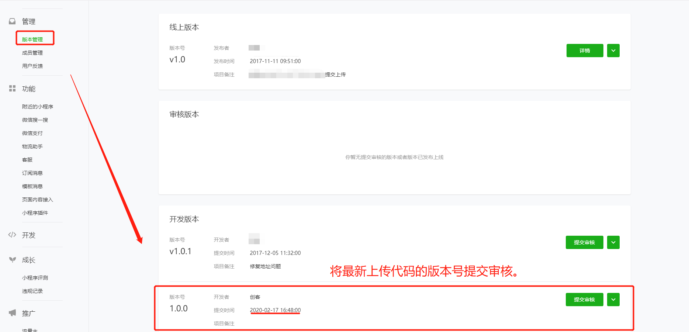
Task: Open 小程序插件 page
Action: (35, 213)
